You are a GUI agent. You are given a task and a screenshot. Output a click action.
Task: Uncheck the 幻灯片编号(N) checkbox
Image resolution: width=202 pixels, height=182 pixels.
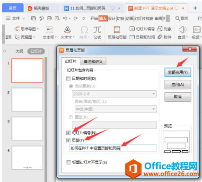pos(68,133)
